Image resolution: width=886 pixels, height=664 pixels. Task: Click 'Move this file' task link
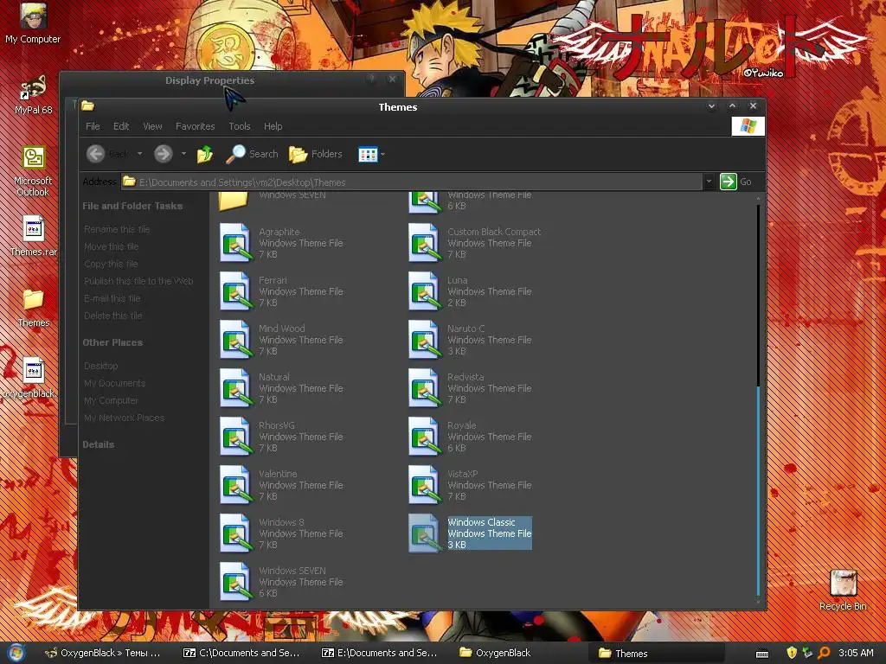pyautogui.click(x=112, y=246)
